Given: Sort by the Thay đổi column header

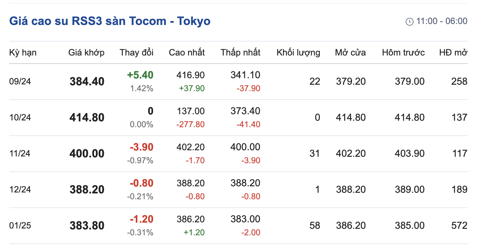Looking at the screenshot, I should pos(136,53).
